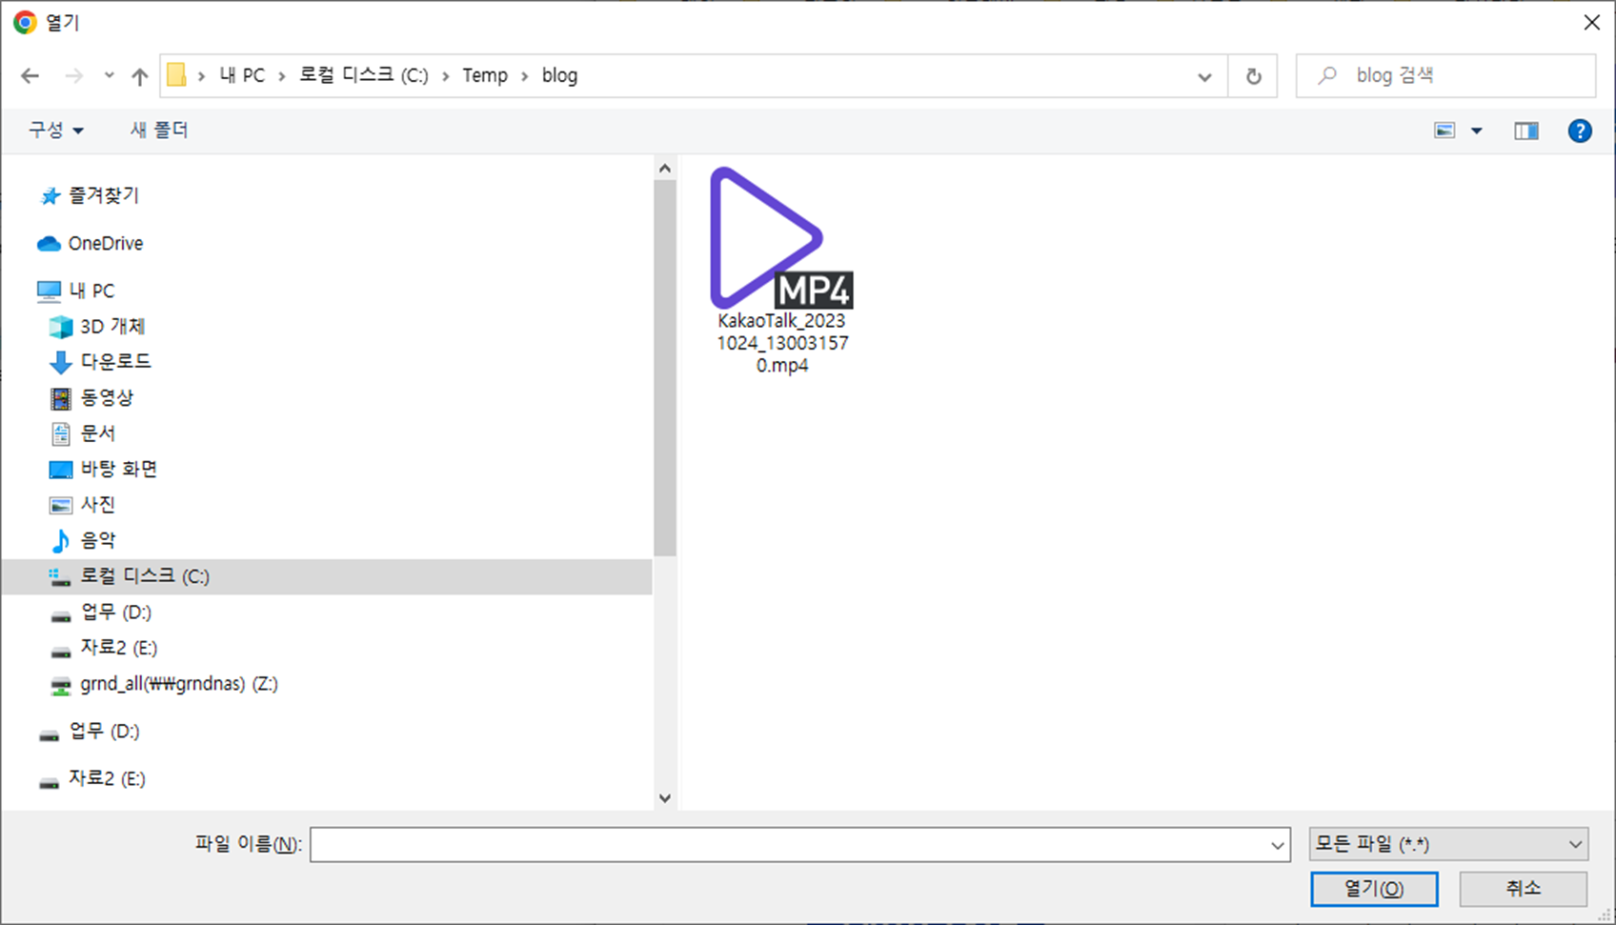Open recent locations dropdown arrow
The width and height of the screenshot is (1616, 925).
coord(109,76)
